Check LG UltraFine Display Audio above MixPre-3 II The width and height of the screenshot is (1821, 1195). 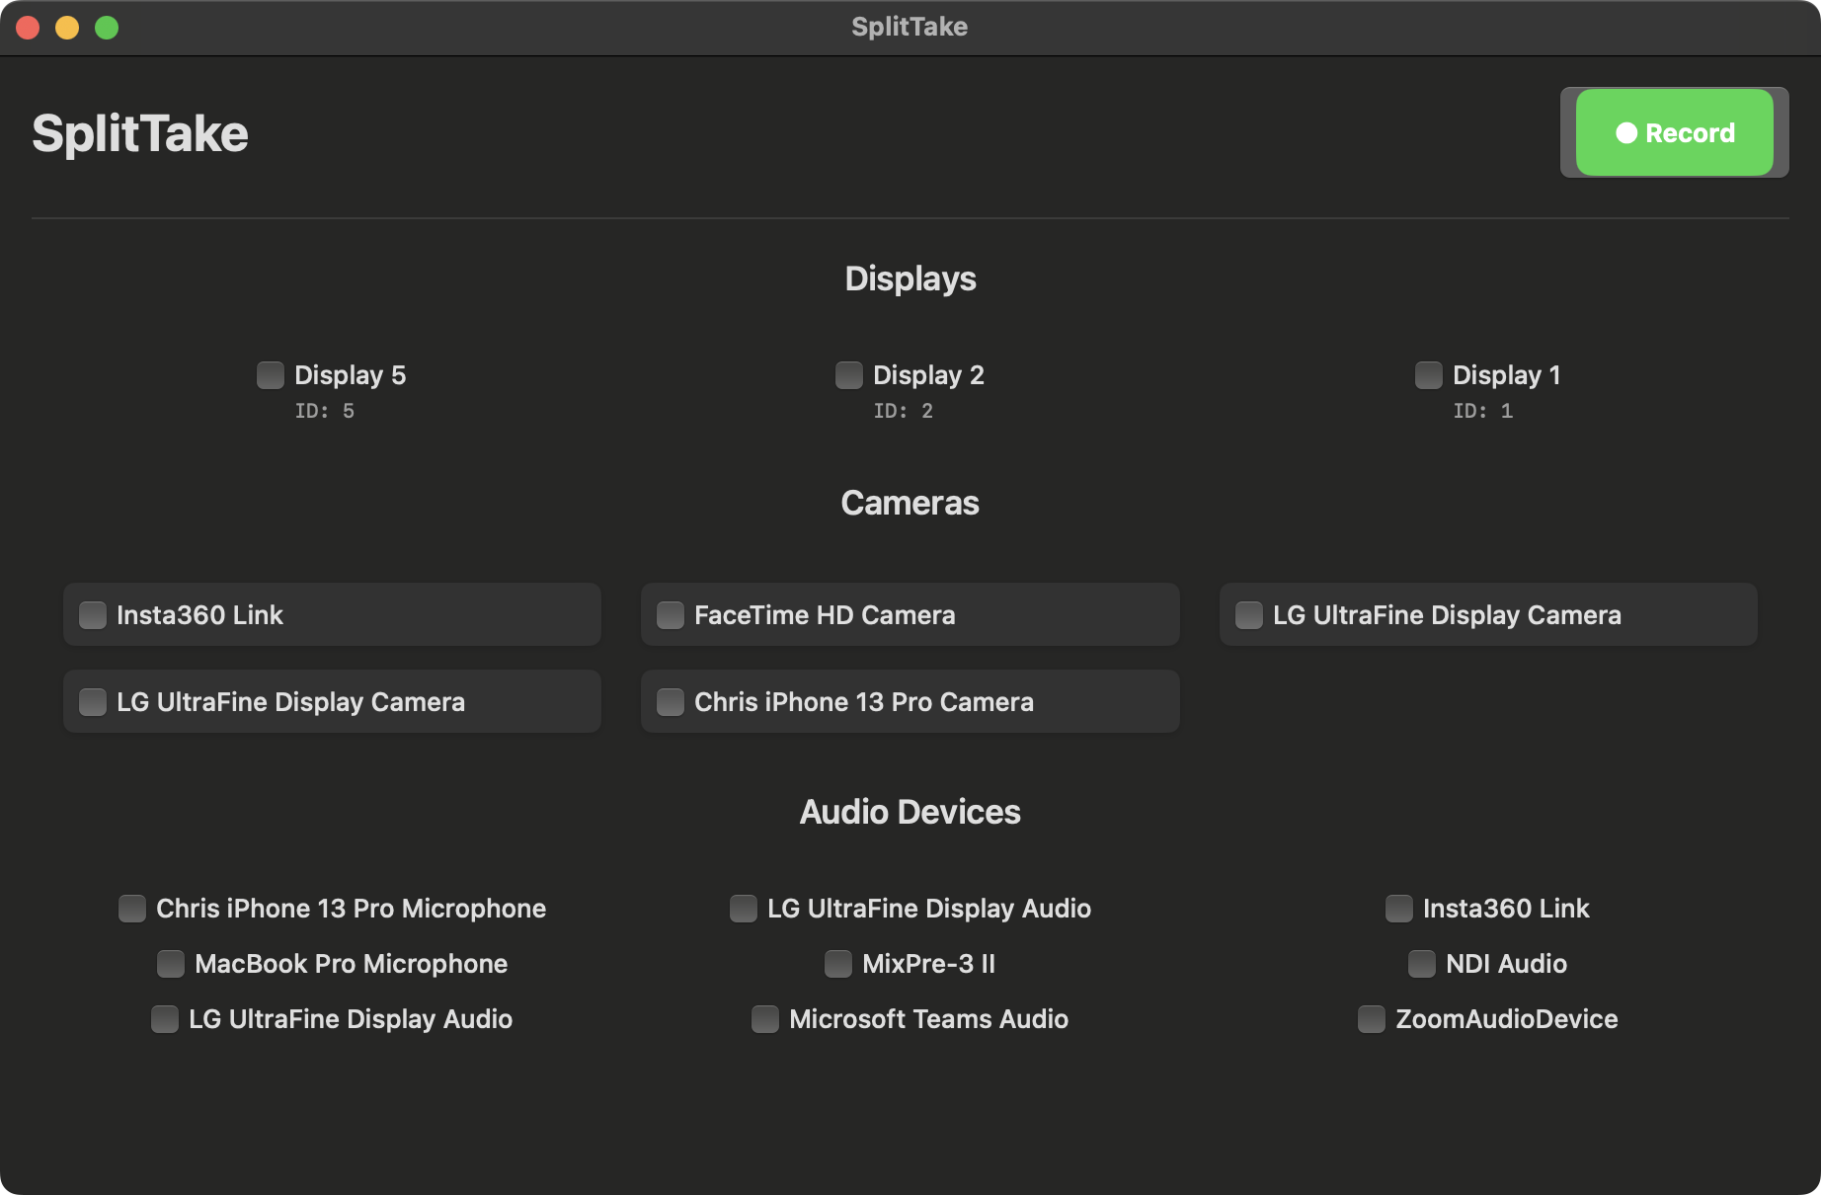pos(744,909)
